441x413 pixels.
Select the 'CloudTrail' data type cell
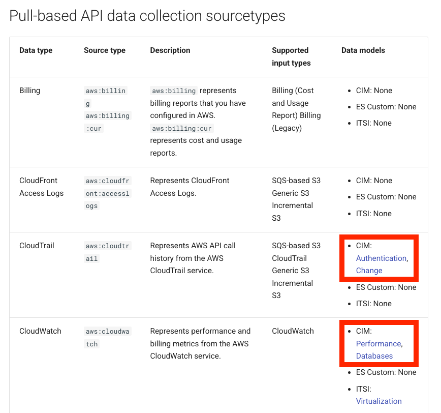tap(37, 246)
